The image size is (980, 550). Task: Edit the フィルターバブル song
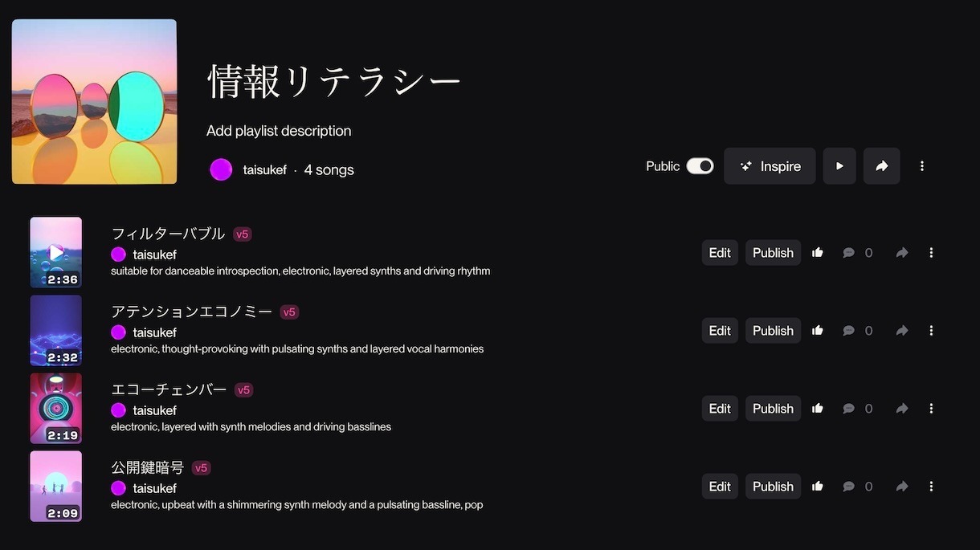[720, 253]
